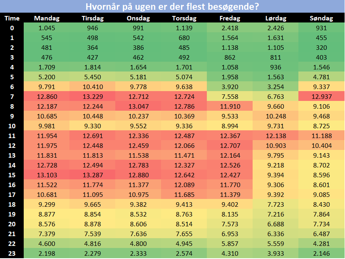Select row label for hour 7
345x259 pixels.
(x=12, y=96)
